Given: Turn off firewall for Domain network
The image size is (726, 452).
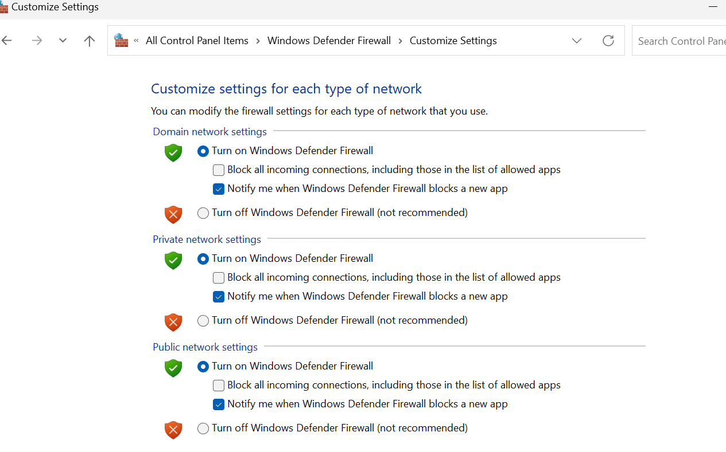Looking at the screenshot, I should tap(203, 213).
